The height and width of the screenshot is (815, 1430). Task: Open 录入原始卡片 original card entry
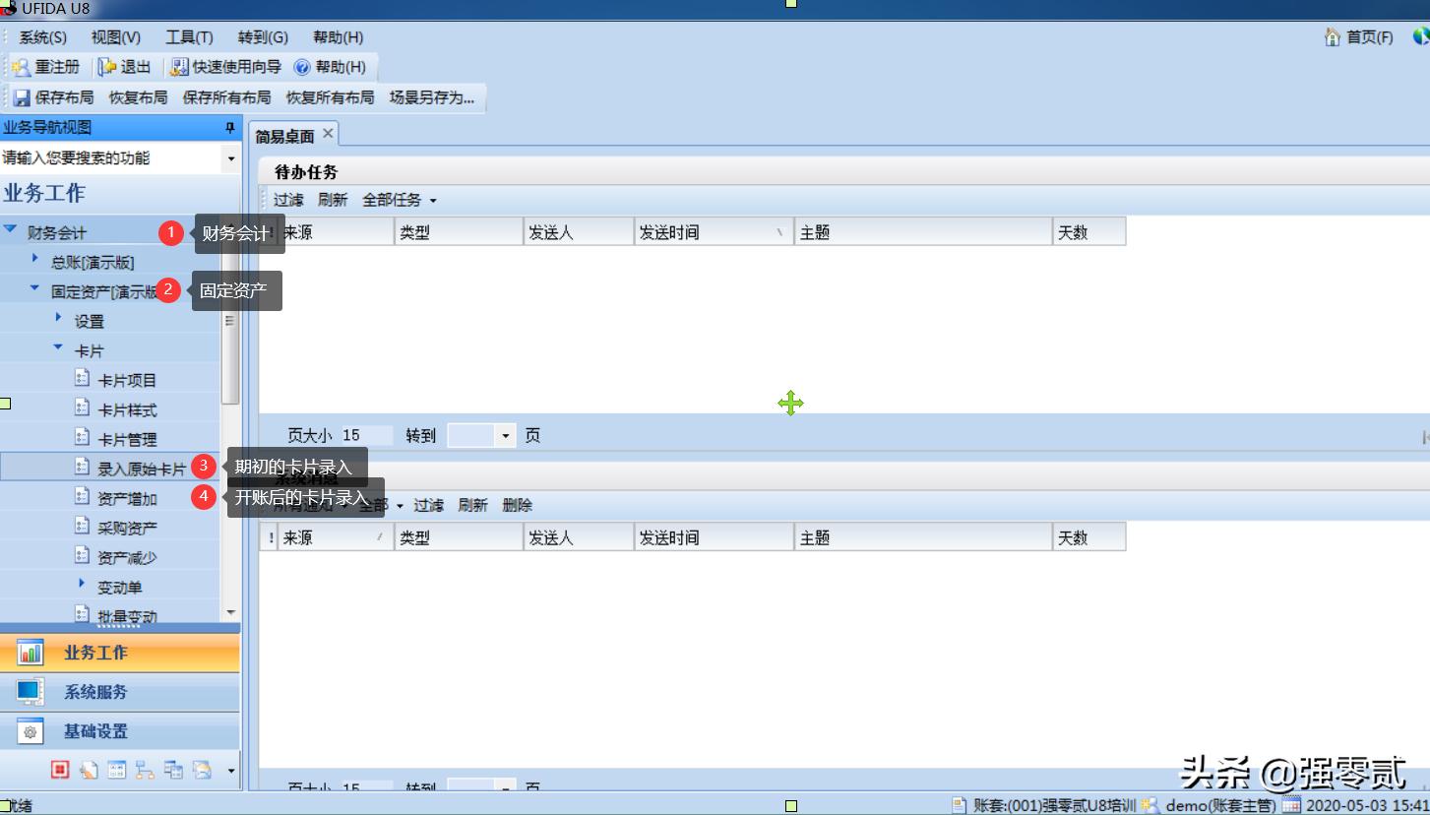click(x=133, y=467)
